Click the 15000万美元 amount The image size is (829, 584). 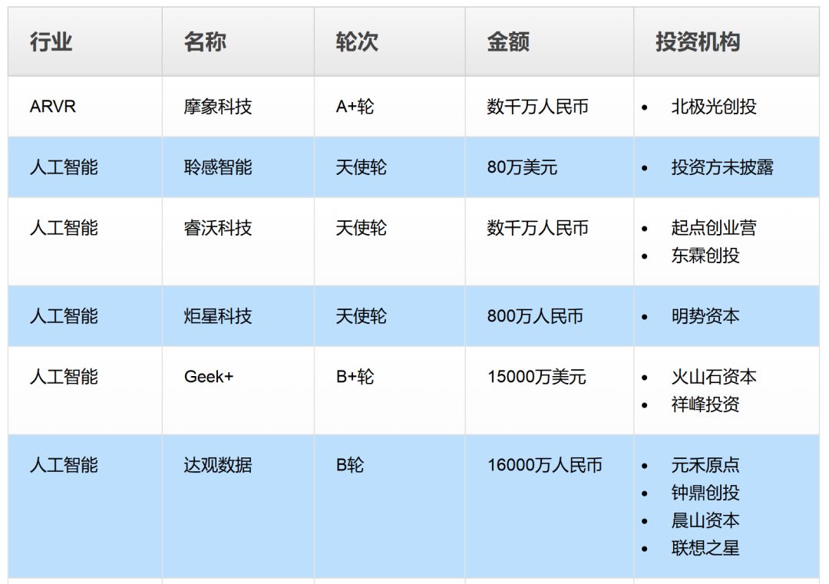(537, 376)
